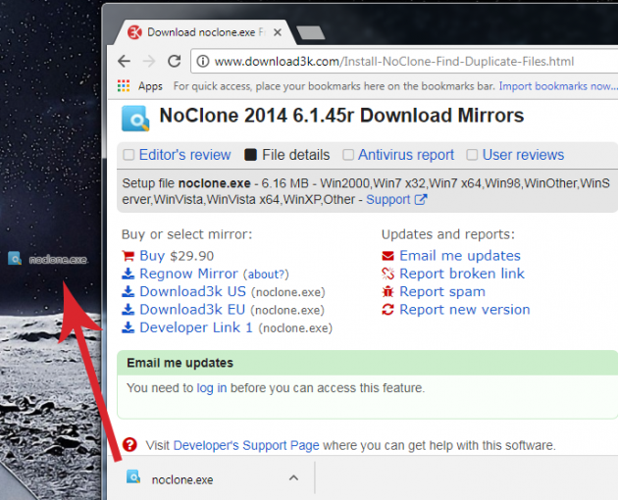Click the Email me updates green panel header
Image resolution: width=618 pixels, height=500 pixels.
367,363
